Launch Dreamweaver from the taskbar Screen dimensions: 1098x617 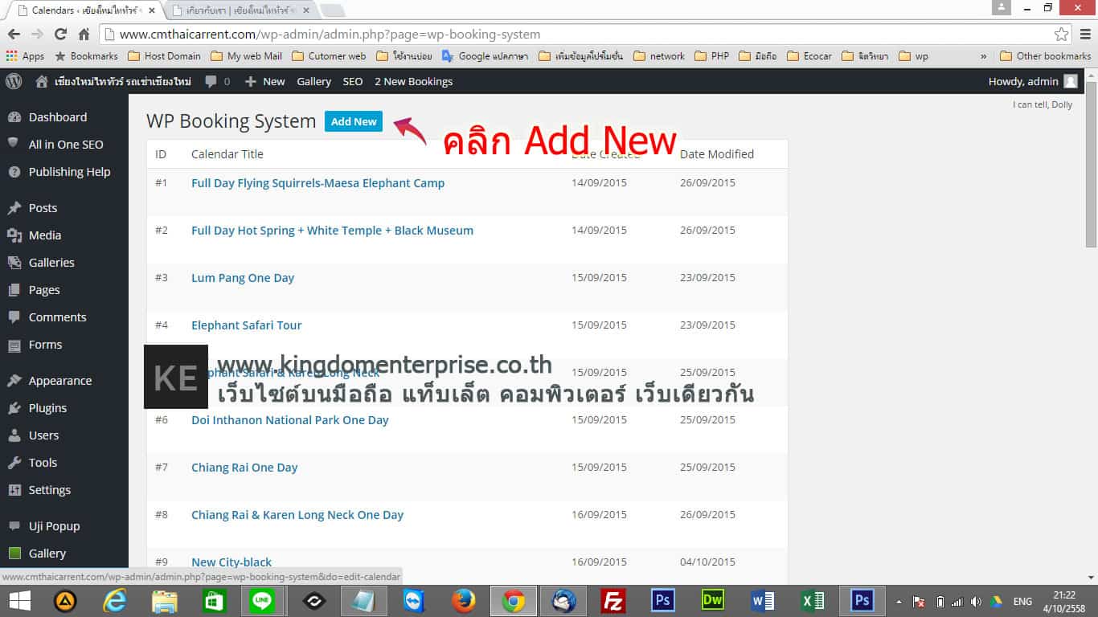(713, 601)
